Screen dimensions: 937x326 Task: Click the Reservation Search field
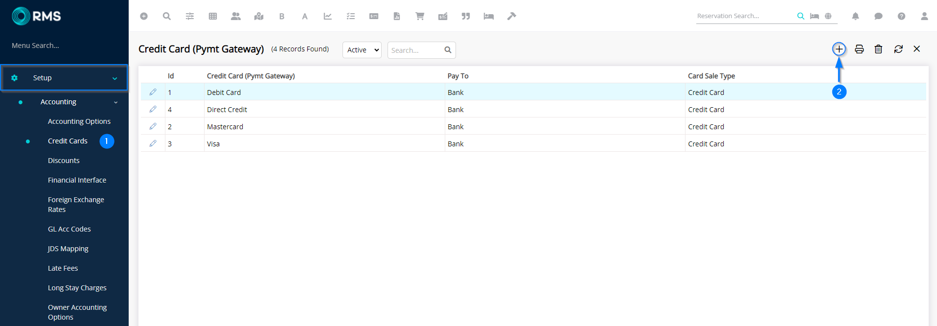[x=744, y=16]
